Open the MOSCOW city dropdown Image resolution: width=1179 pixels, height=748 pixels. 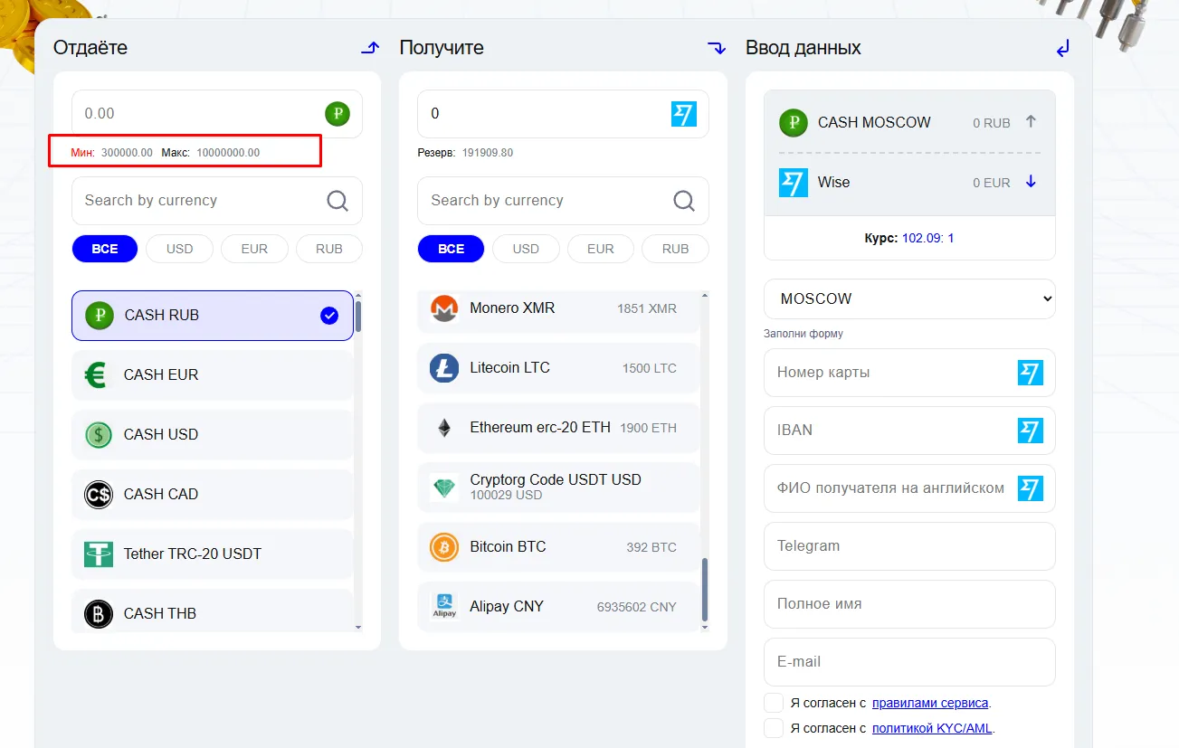[x=909, y=298]
